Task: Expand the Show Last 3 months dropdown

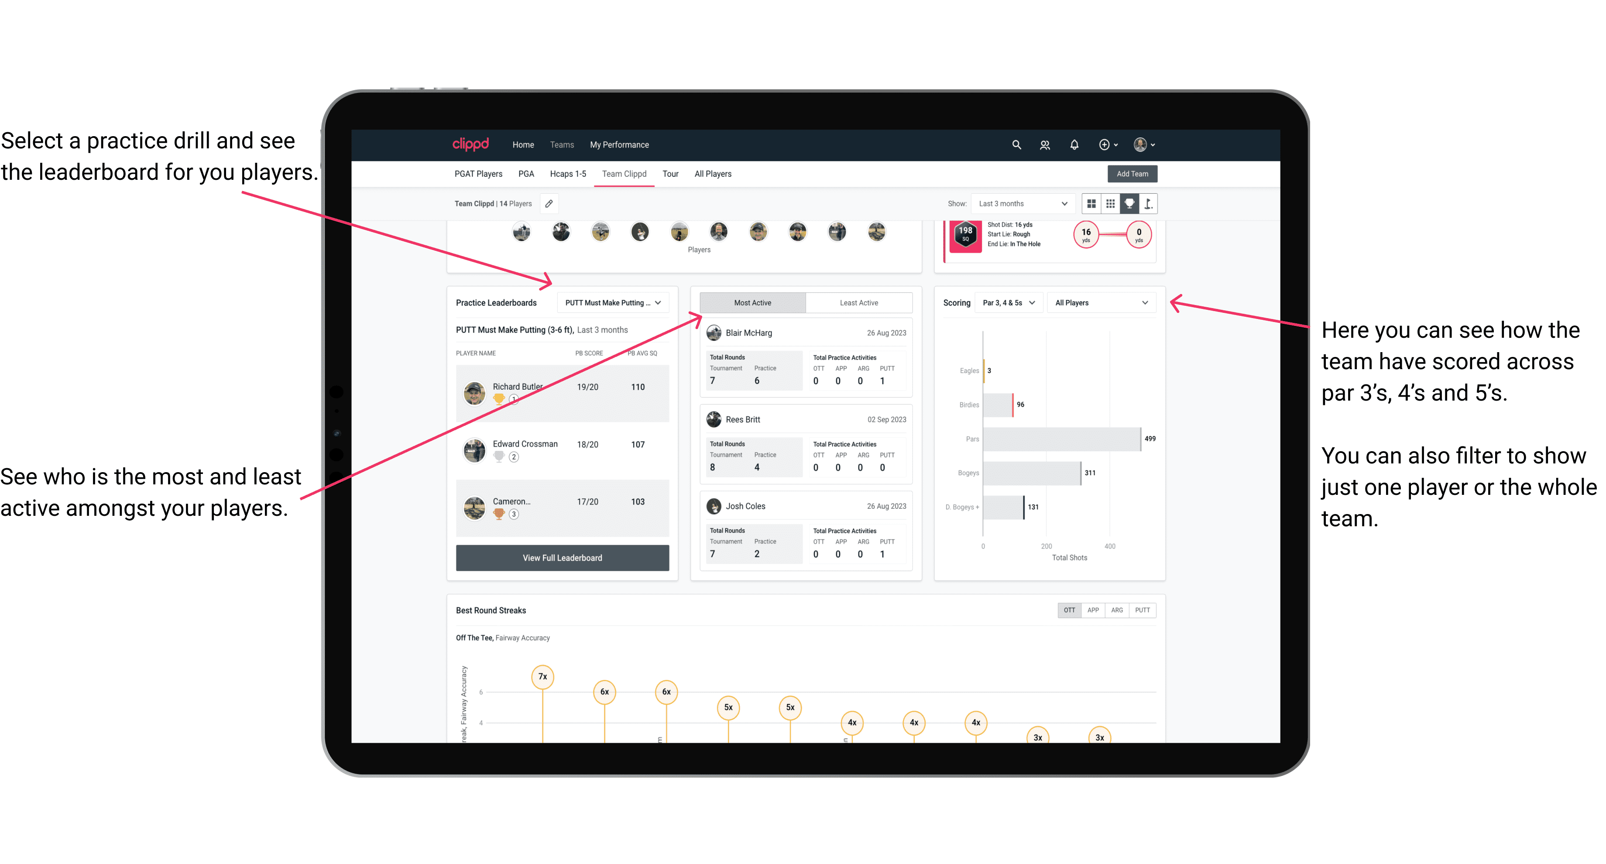Action: click(x=1022, y=203)
